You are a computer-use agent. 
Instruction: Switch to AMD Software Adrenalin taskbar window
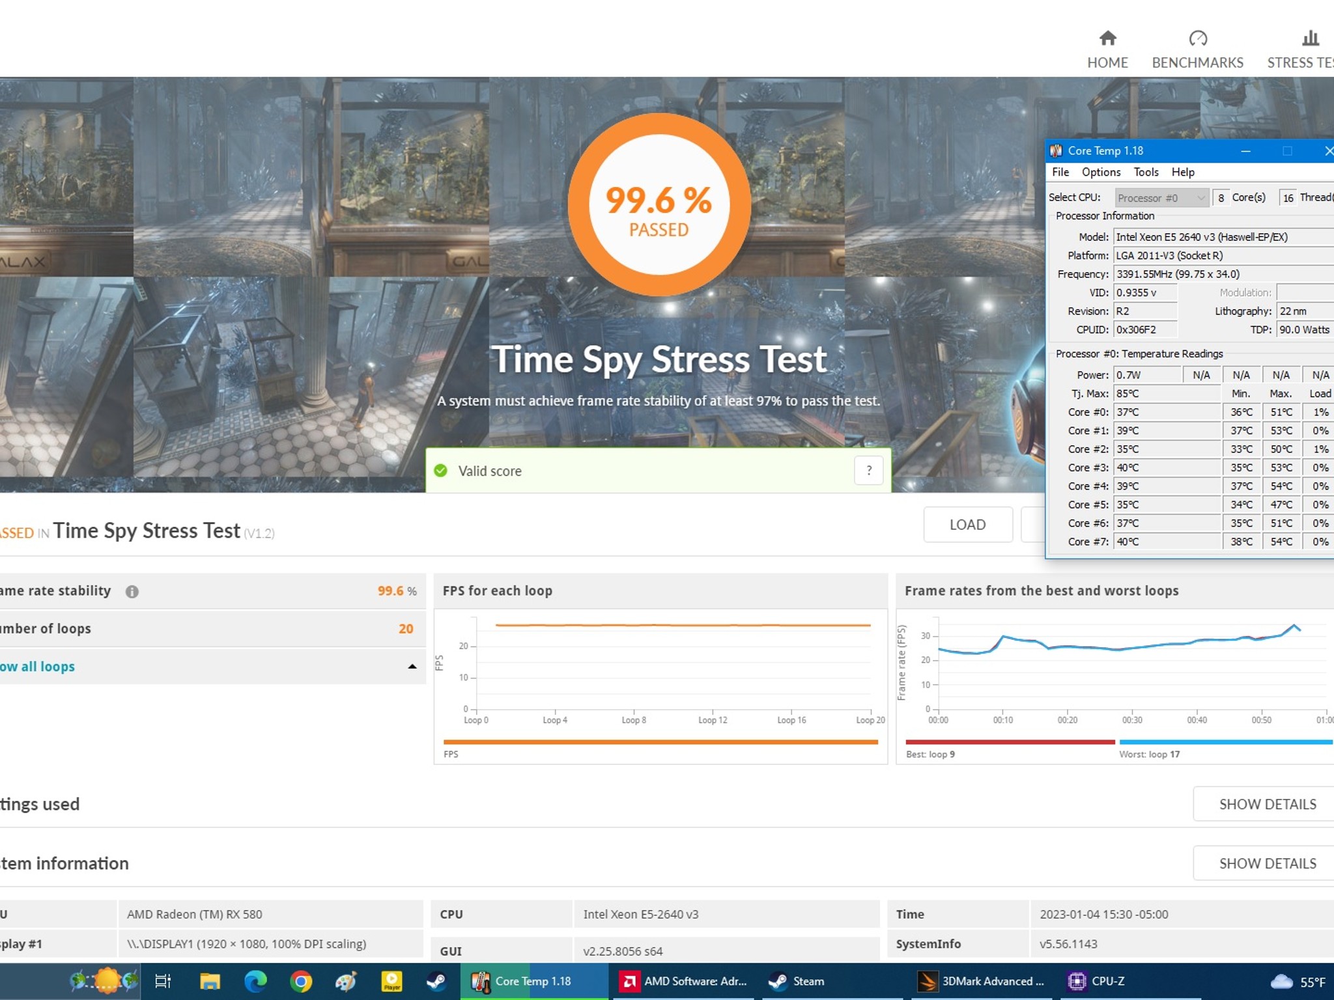tap(684, 981)
